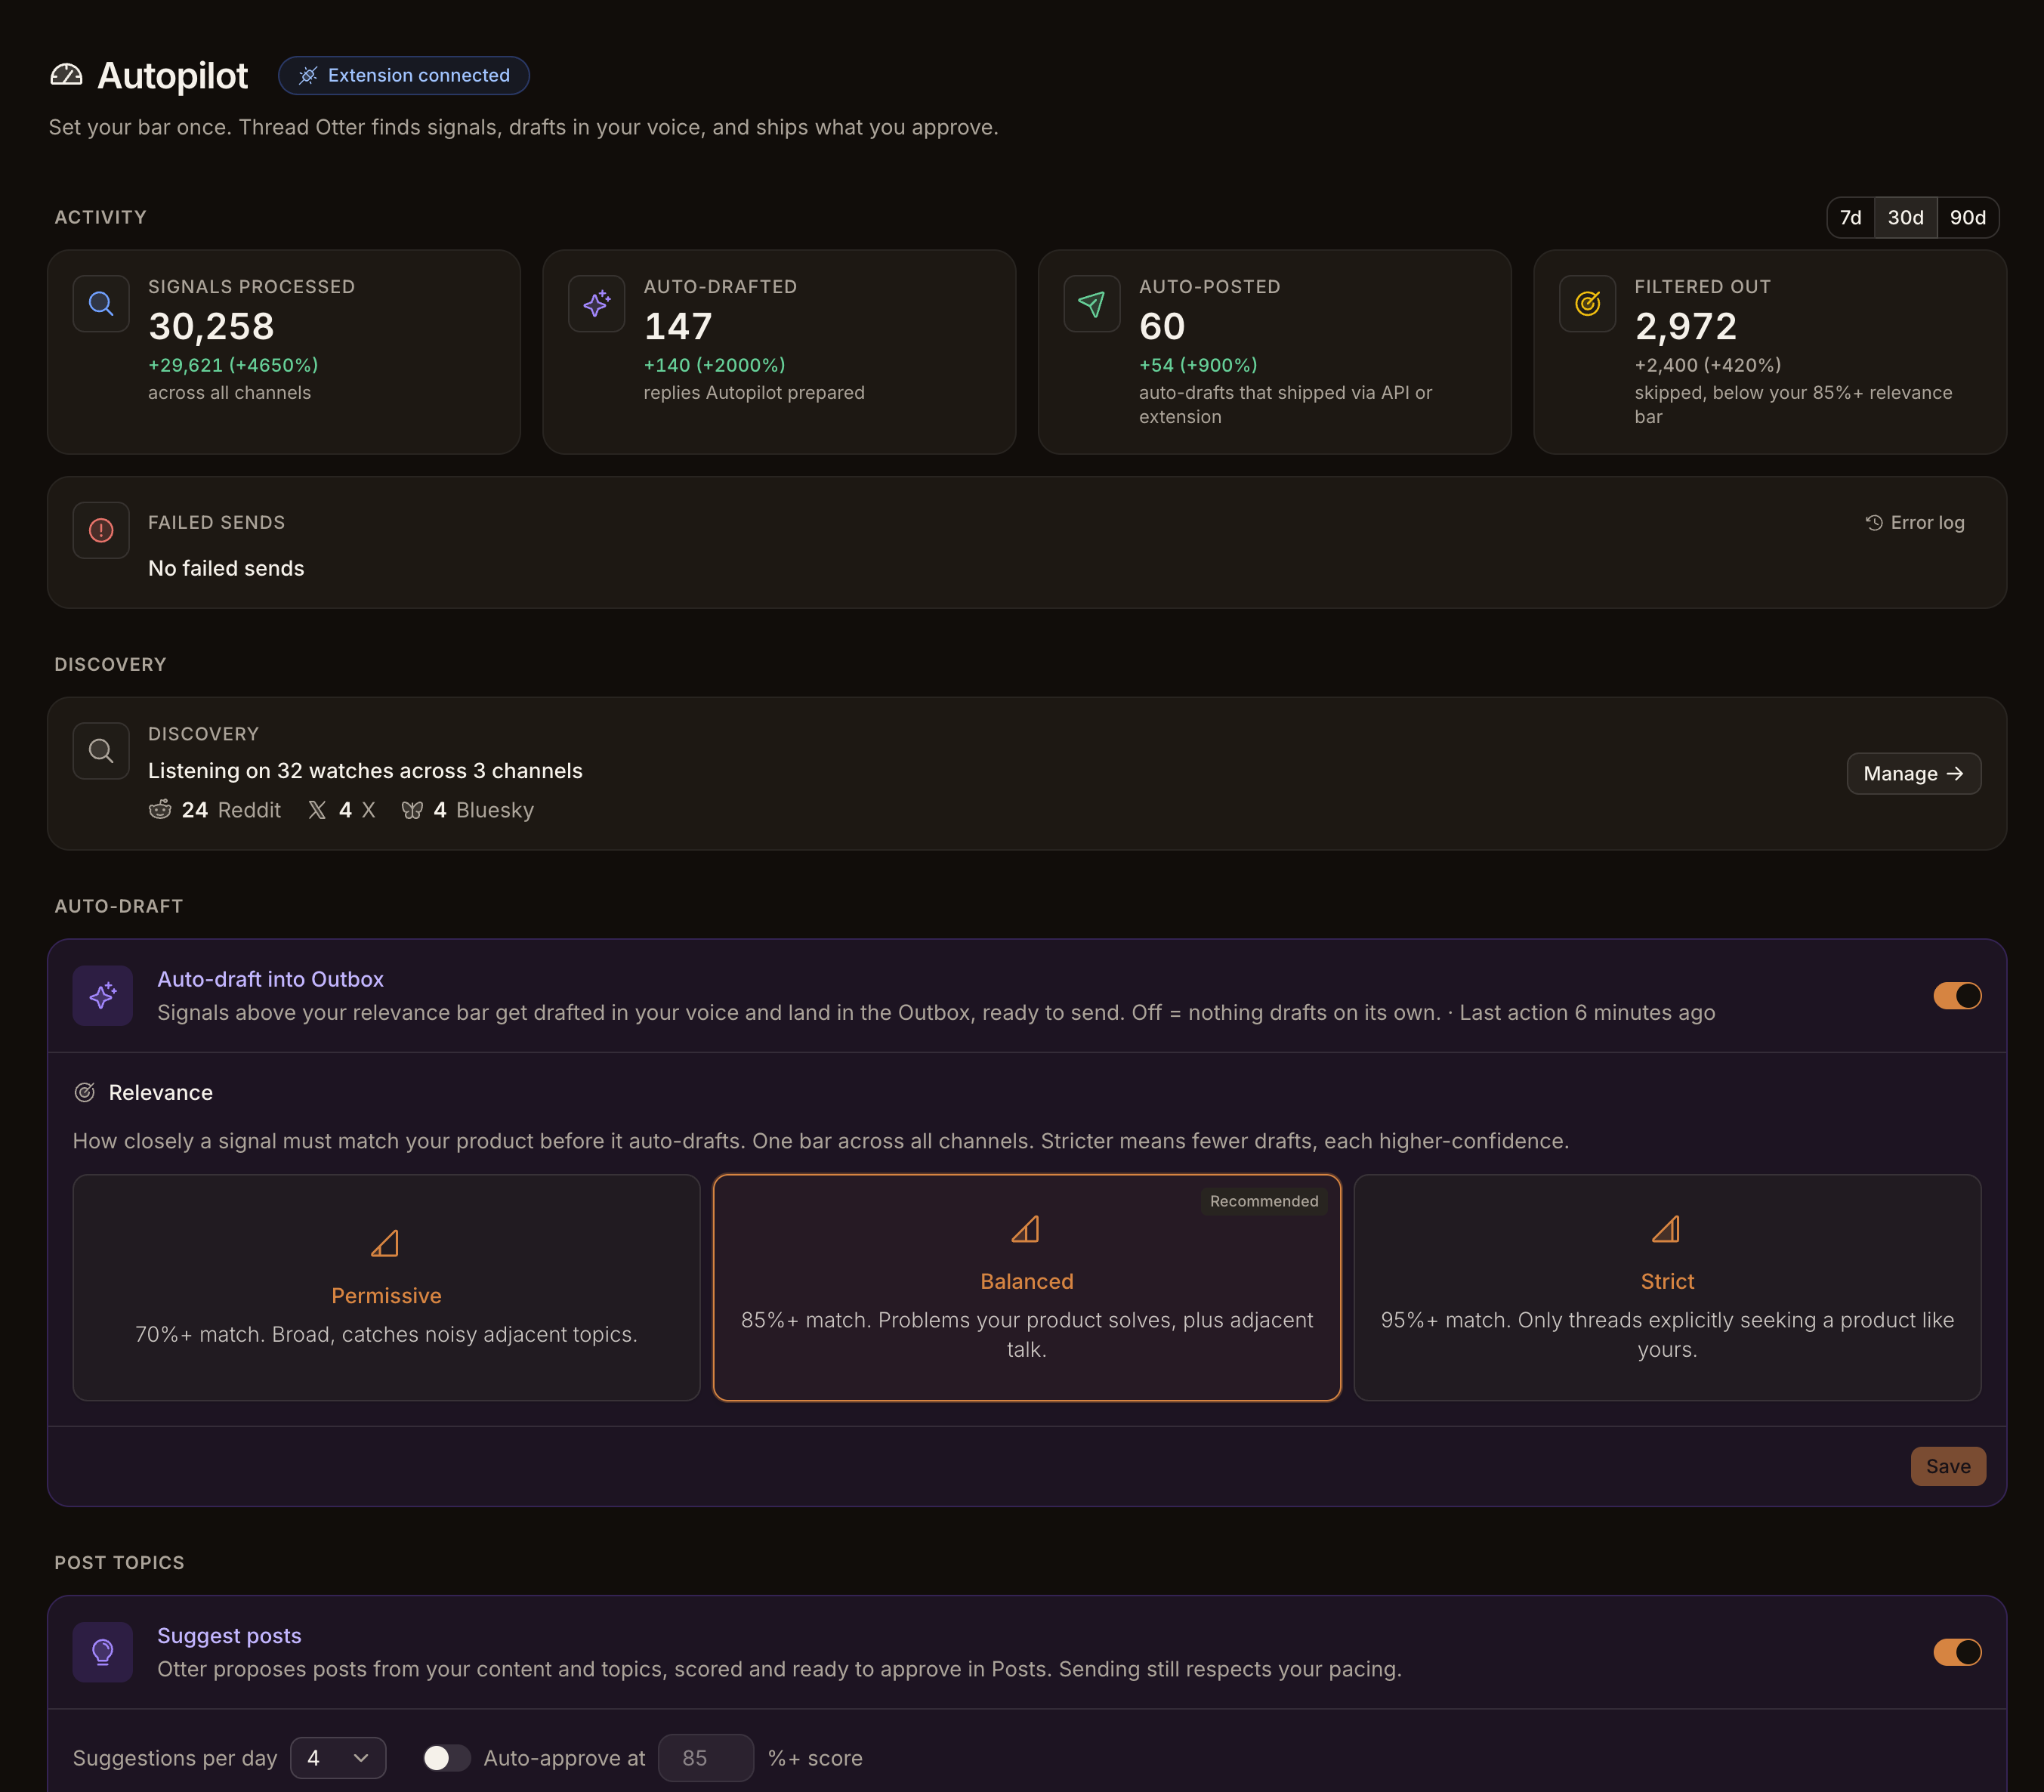
Task: Click the auto-approve score input field
Action: coord(706,1758)
